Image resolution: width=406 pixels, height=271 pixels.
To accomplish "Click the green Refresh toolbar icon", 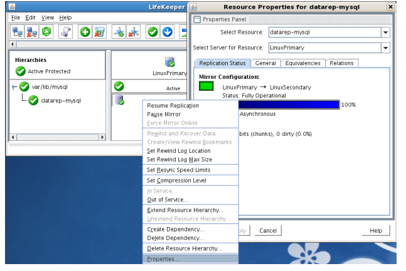I will tap(46, 32).
